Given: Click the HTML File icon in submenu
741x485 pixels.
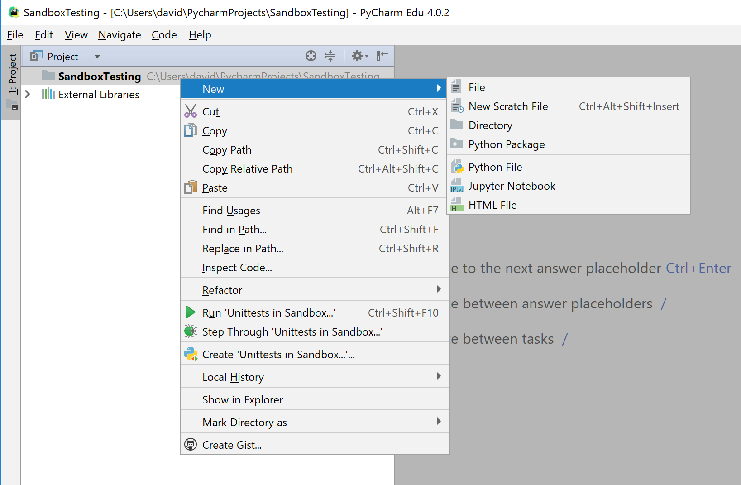Looking at the screenshot, I should [x=457, y=205].
